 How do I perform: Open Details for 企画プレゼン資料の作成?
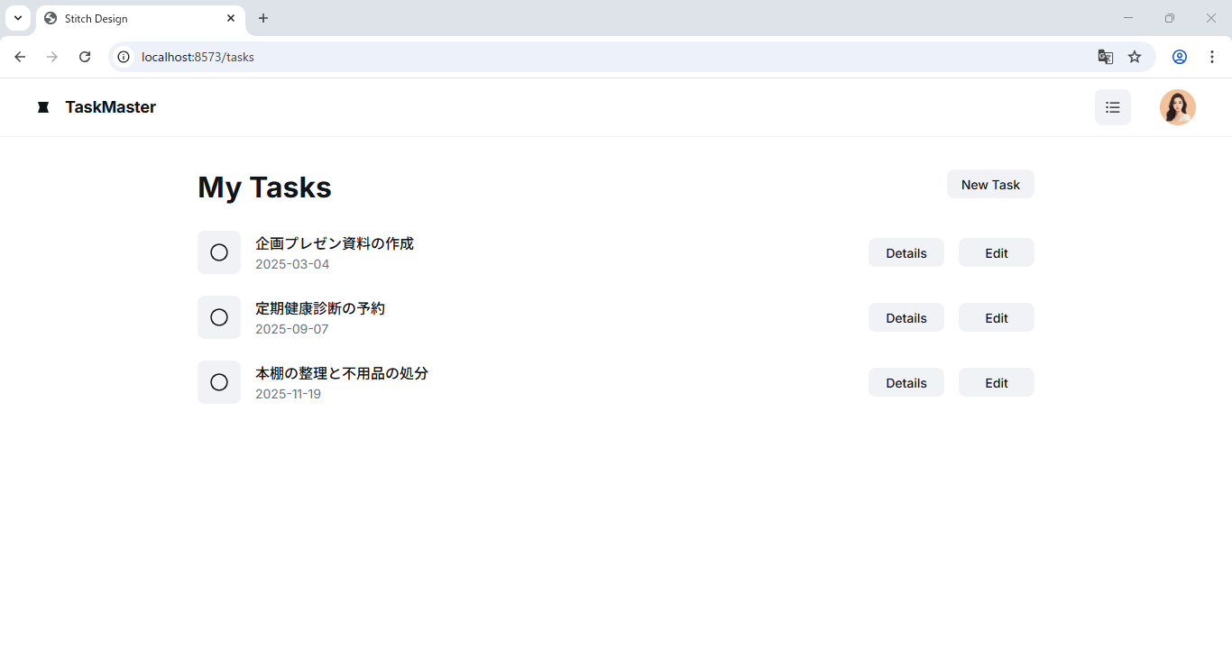[x=906, y=252]
